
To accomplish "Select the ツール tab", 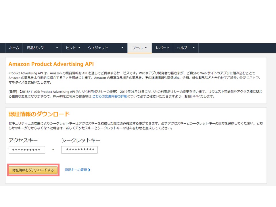I will pos(137,48).
